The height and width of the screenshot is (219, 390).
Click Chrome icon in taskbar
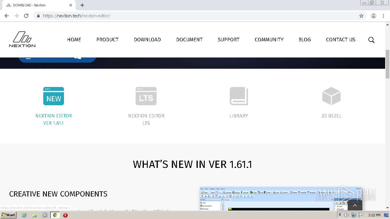pos(55,215)
